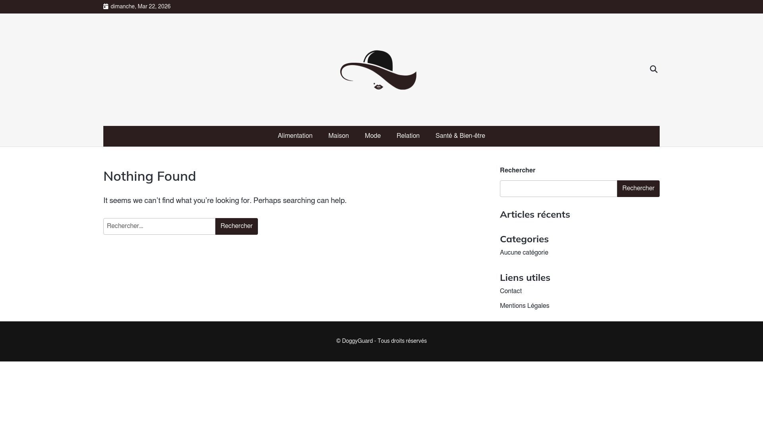
Task: Open the Contact link
Action: [511, 291]
